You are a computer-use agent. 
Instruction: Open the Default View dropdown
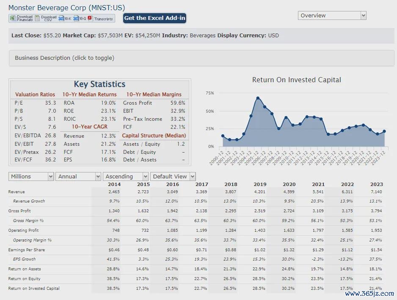click(x=173, y=176)
